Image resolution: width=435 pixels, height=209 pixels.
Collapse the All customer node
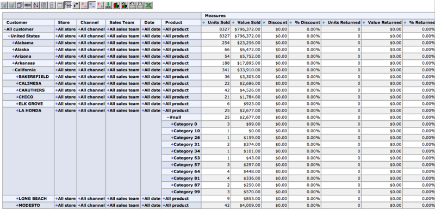pos(5,29)
